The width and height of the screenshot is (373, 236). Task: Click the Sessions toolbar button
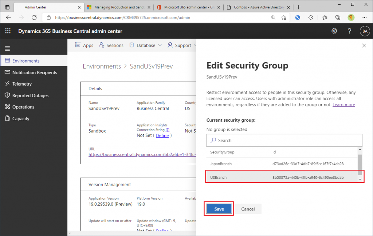pos(111,45)
